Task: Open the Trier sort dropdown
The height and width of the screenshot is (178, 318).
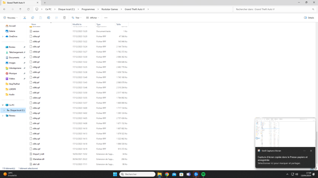Action: (76, 18)
